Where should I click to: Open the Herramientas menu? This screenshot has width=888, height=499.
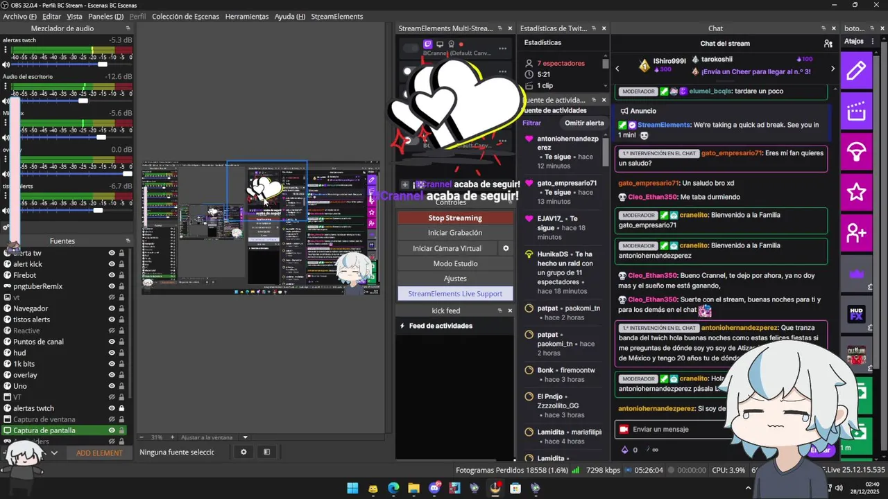tap(247, 16)
